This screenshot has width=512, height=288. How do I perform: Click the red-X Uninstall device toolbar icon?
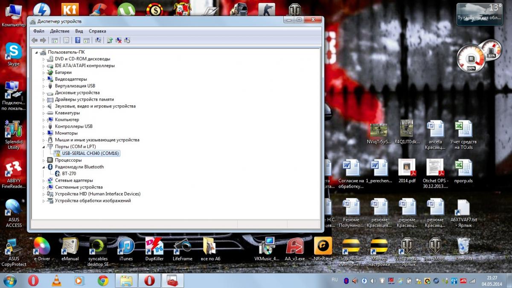pos(119,40)
